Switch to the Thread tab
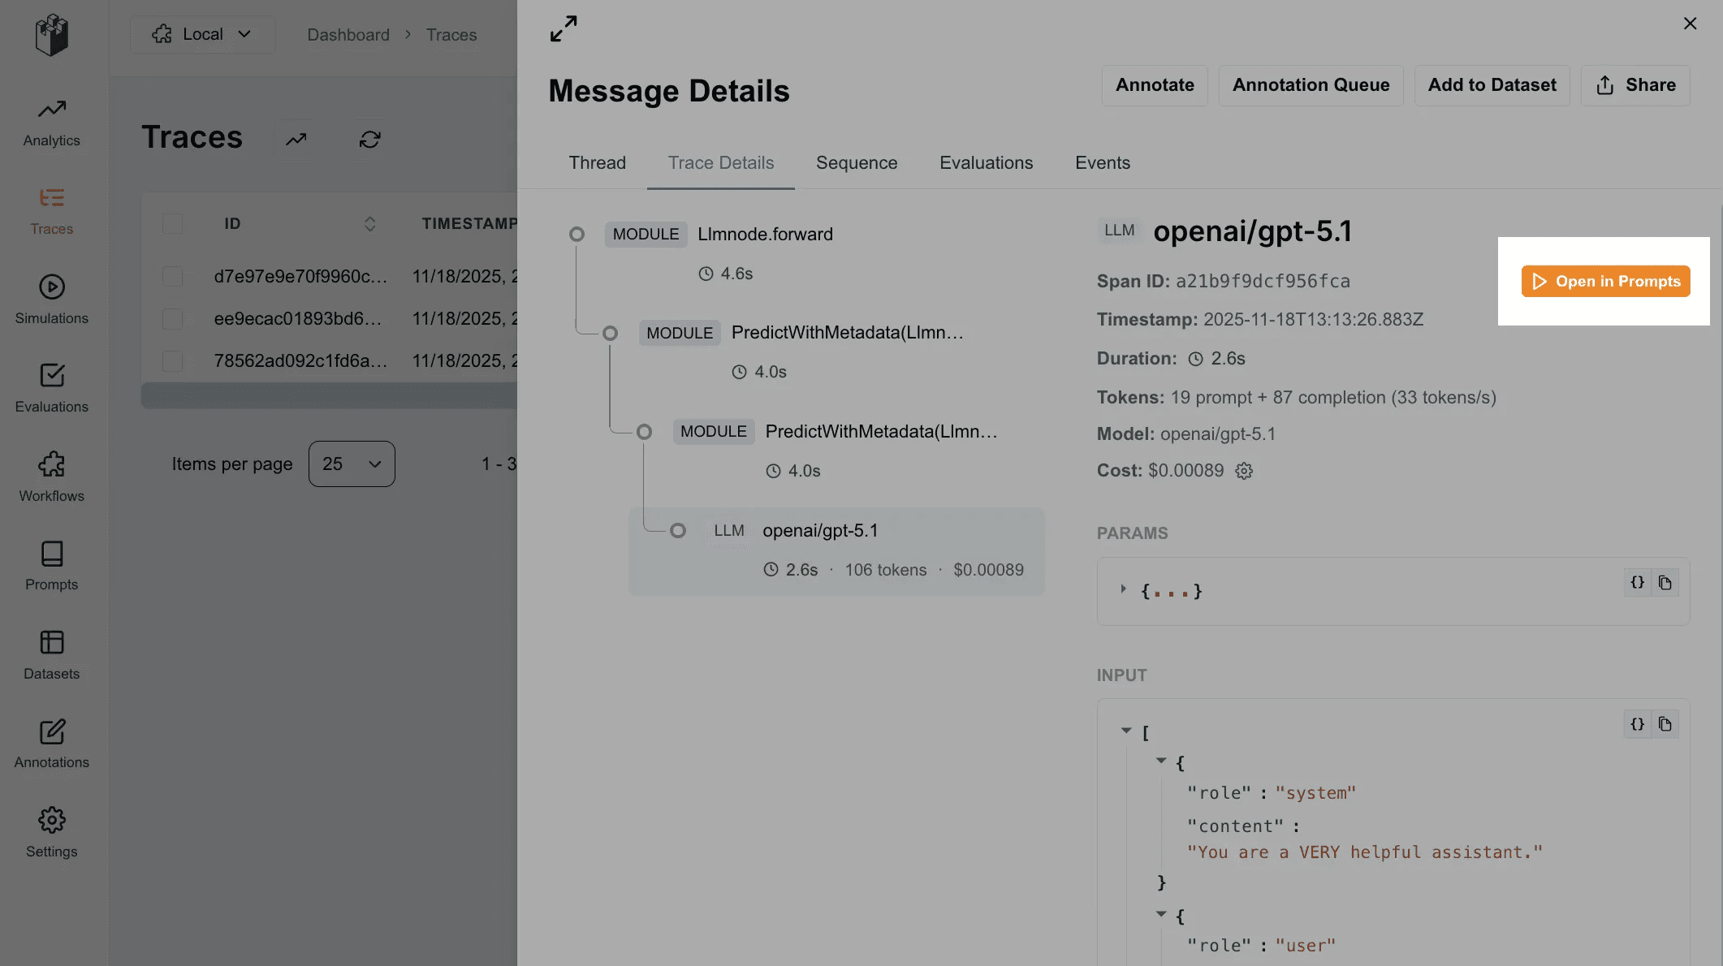Image resolution: width=1723 pixels, height=966 pixels. tap(598, 163)
